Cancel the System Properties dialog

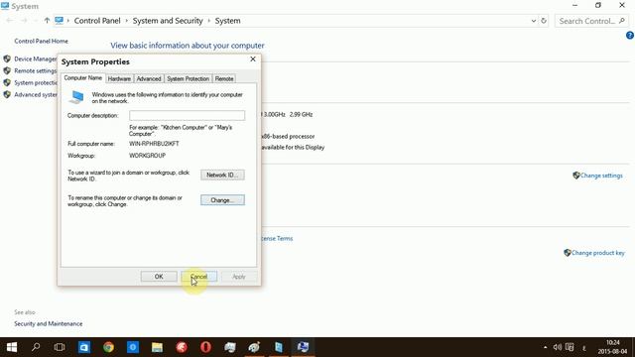[198, 277]
